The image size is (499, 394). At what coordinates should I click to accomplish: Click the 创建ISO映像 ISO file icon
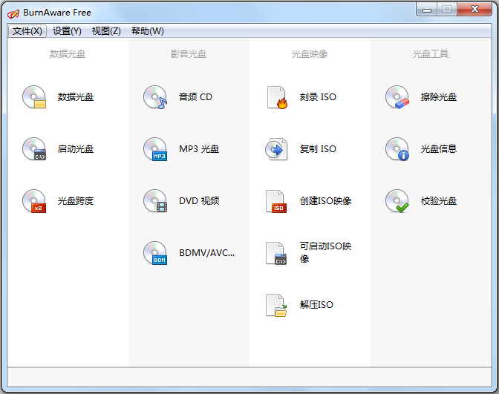[x=276, y=201]
